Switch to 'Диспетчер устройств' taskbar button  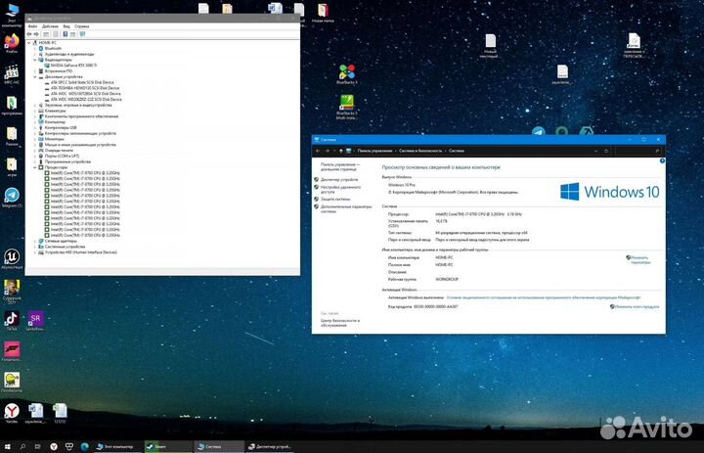pyautogui.click(x=270, y=447)
